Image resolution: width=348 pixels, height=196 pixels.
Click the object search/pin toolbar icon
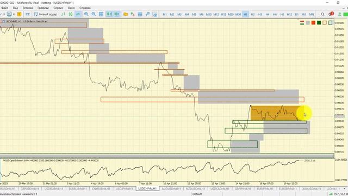[147, 14]
